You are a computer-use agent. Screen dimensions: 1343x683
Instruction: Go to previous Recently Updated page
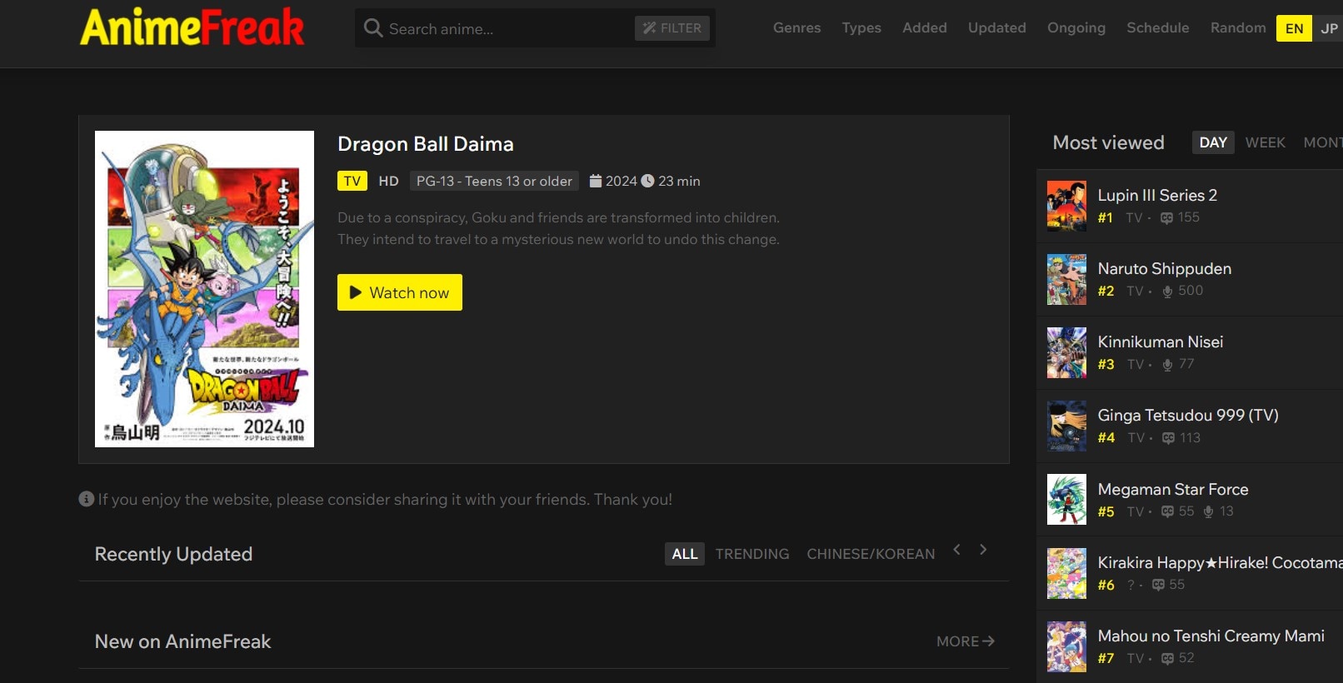[957, 550]
